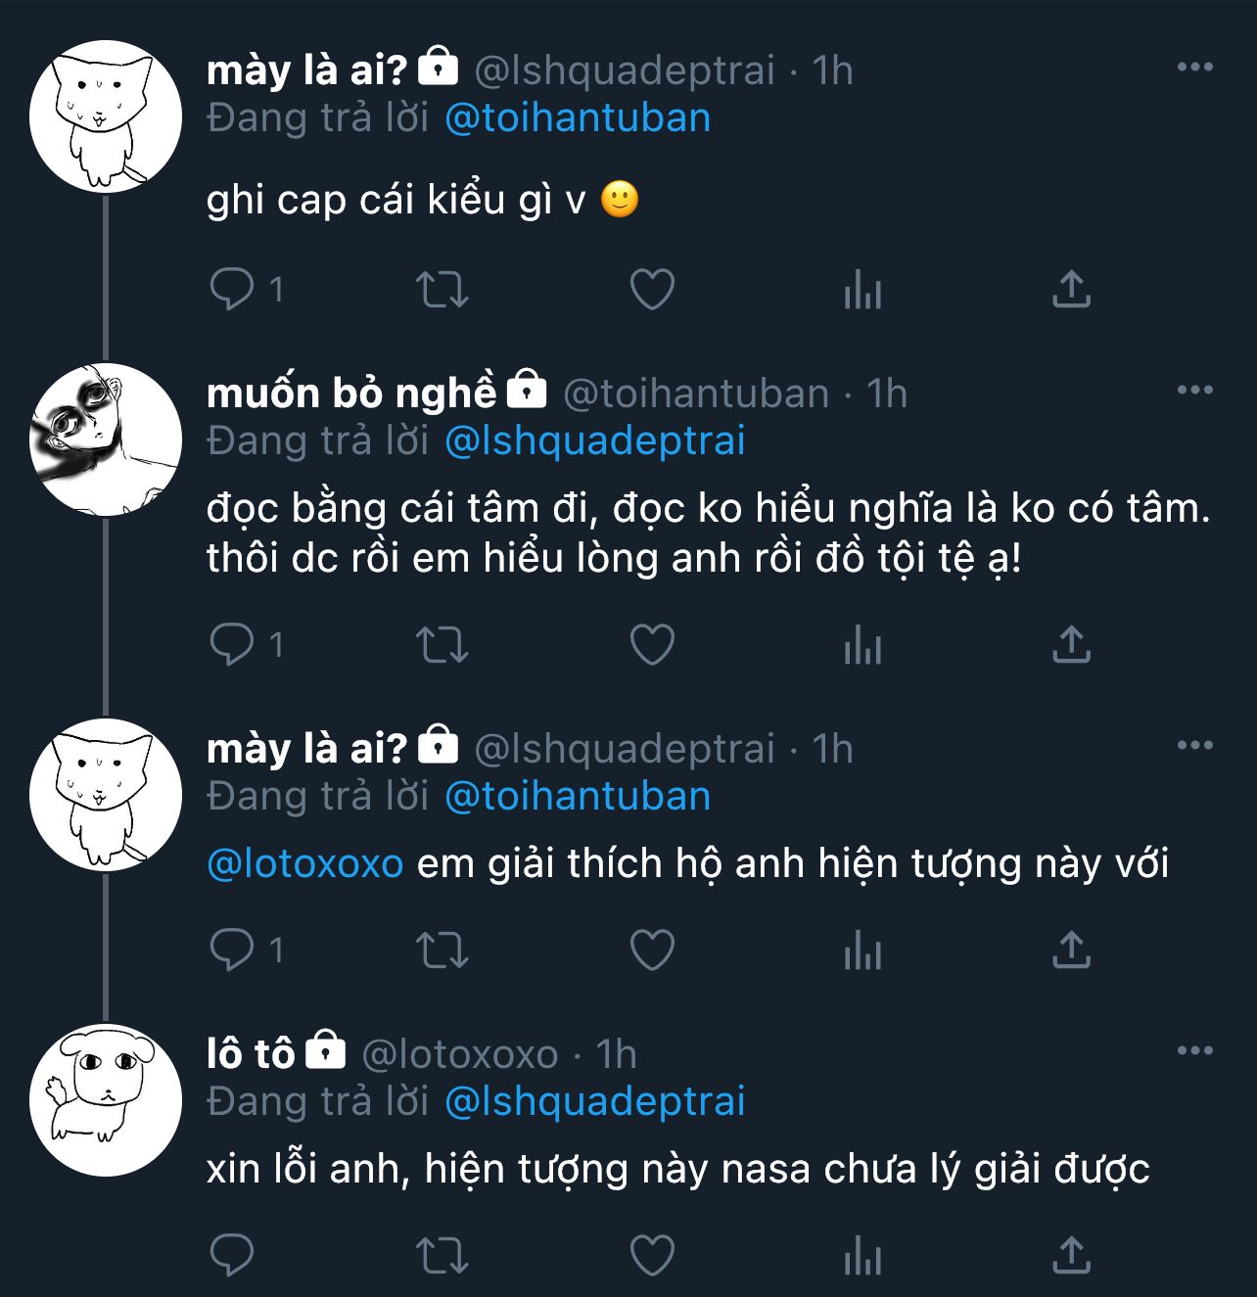
Task: View analytics for the "em giải thích hộ" tweet
Action: [x=862, y=950]
